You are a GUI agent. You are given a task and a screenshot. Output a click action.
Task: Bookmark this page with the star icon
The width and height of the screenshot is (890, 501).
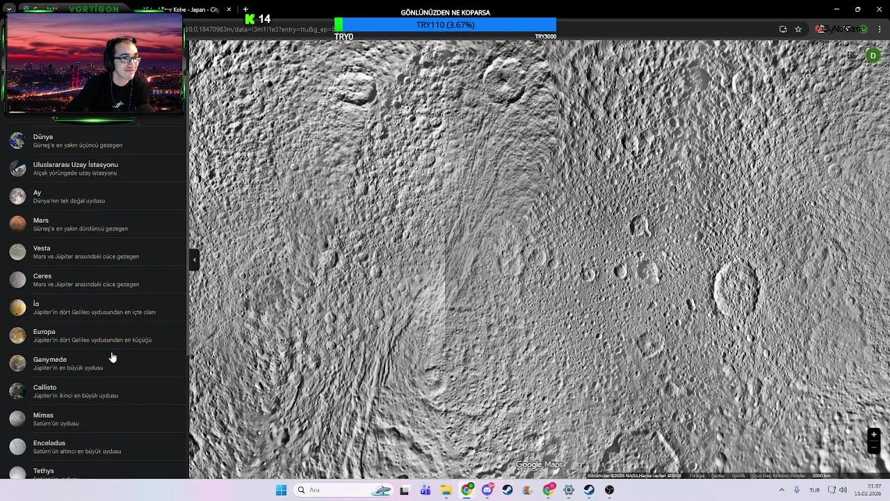798,29
